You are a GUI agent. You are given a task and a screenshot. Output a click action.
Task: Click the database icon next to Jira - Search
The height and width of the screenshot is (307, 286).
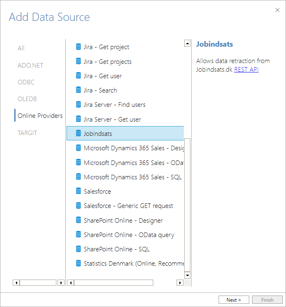(78, 90)
